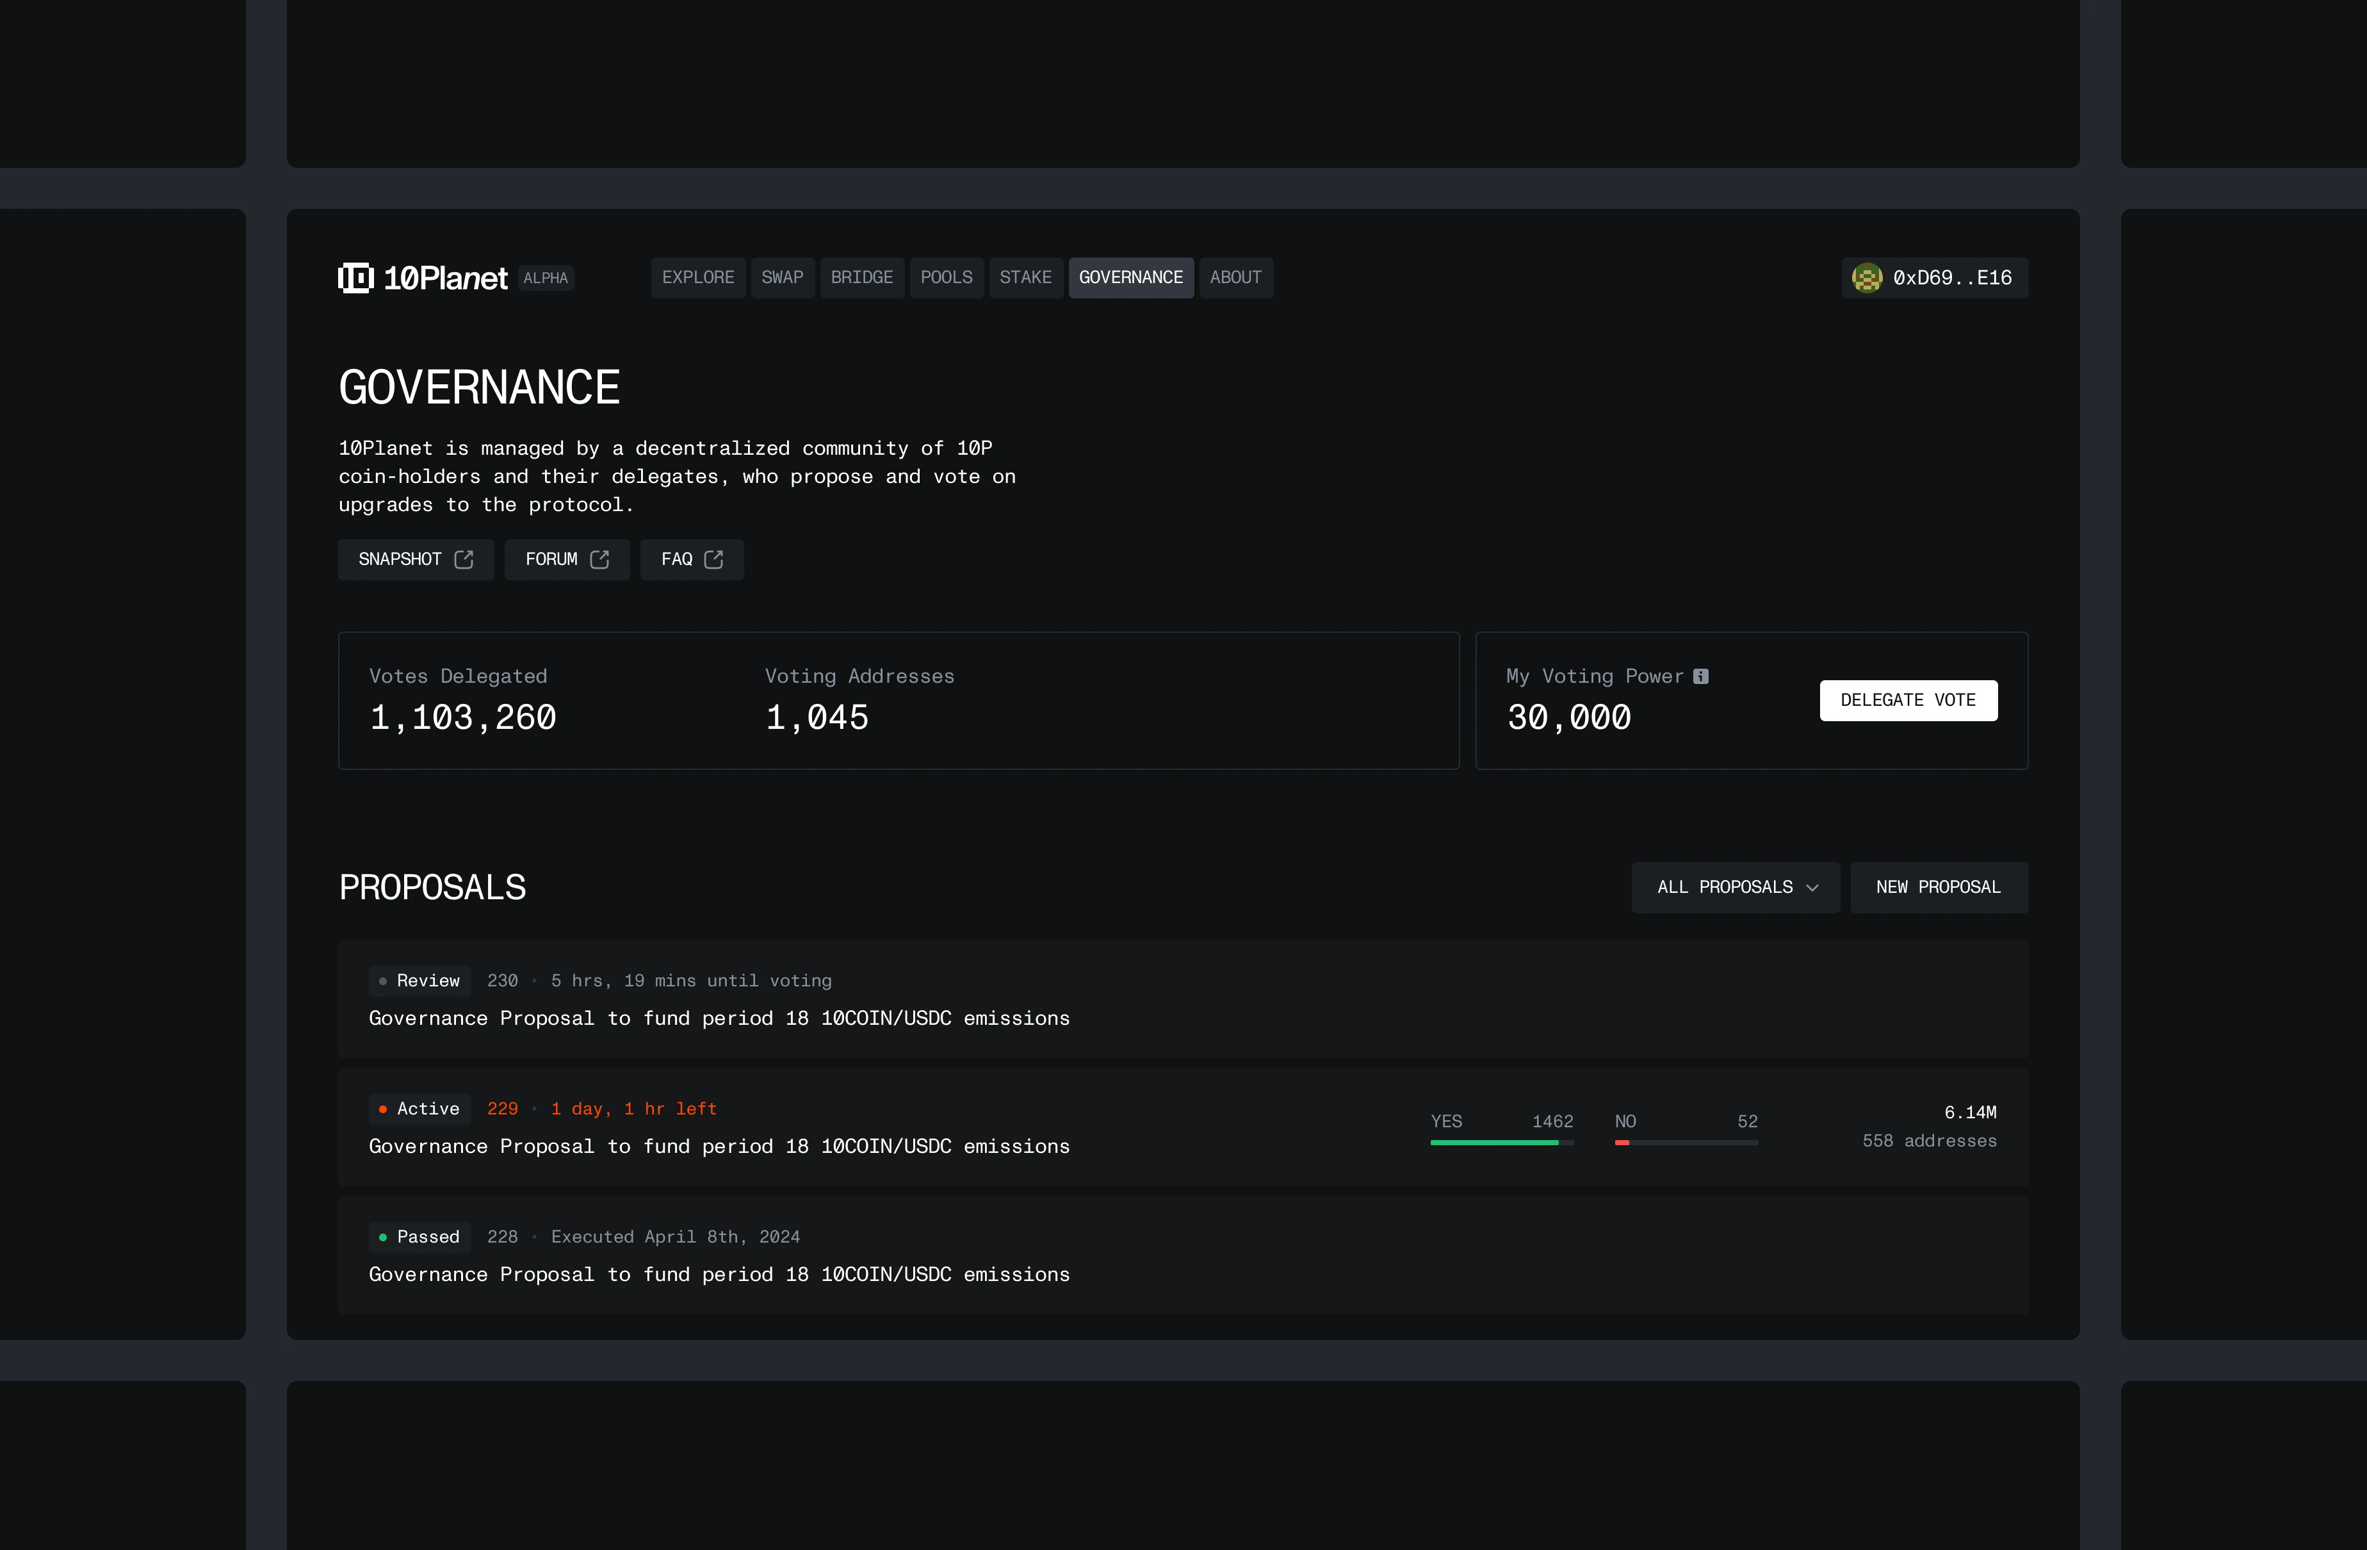This screenshot has height=1550, width=2367.
Task: Click the YES count 1462
Action: pos(1552,1122)
